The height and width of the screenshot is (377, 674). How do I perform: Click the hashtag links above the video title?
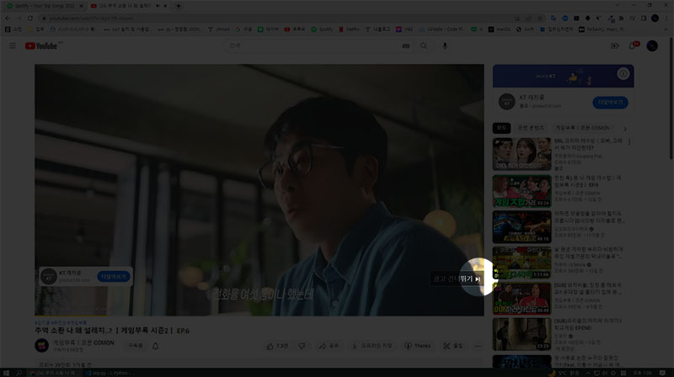tap(61, 322)
